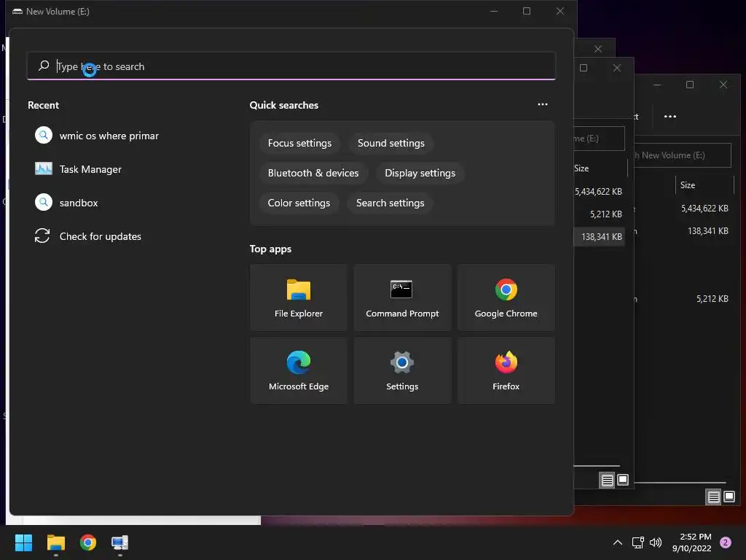Open See more menu in rightmost Explorer window
This screenshot has height=560, width=746.
(x=670, y=116)
